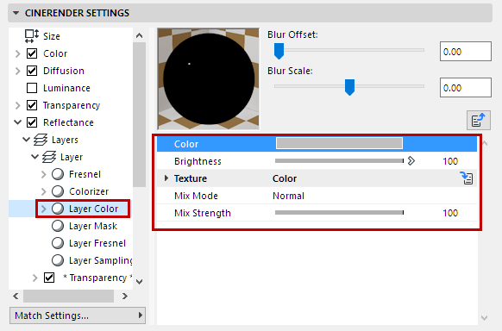Open the Match Settings menu

coord(78,315)
